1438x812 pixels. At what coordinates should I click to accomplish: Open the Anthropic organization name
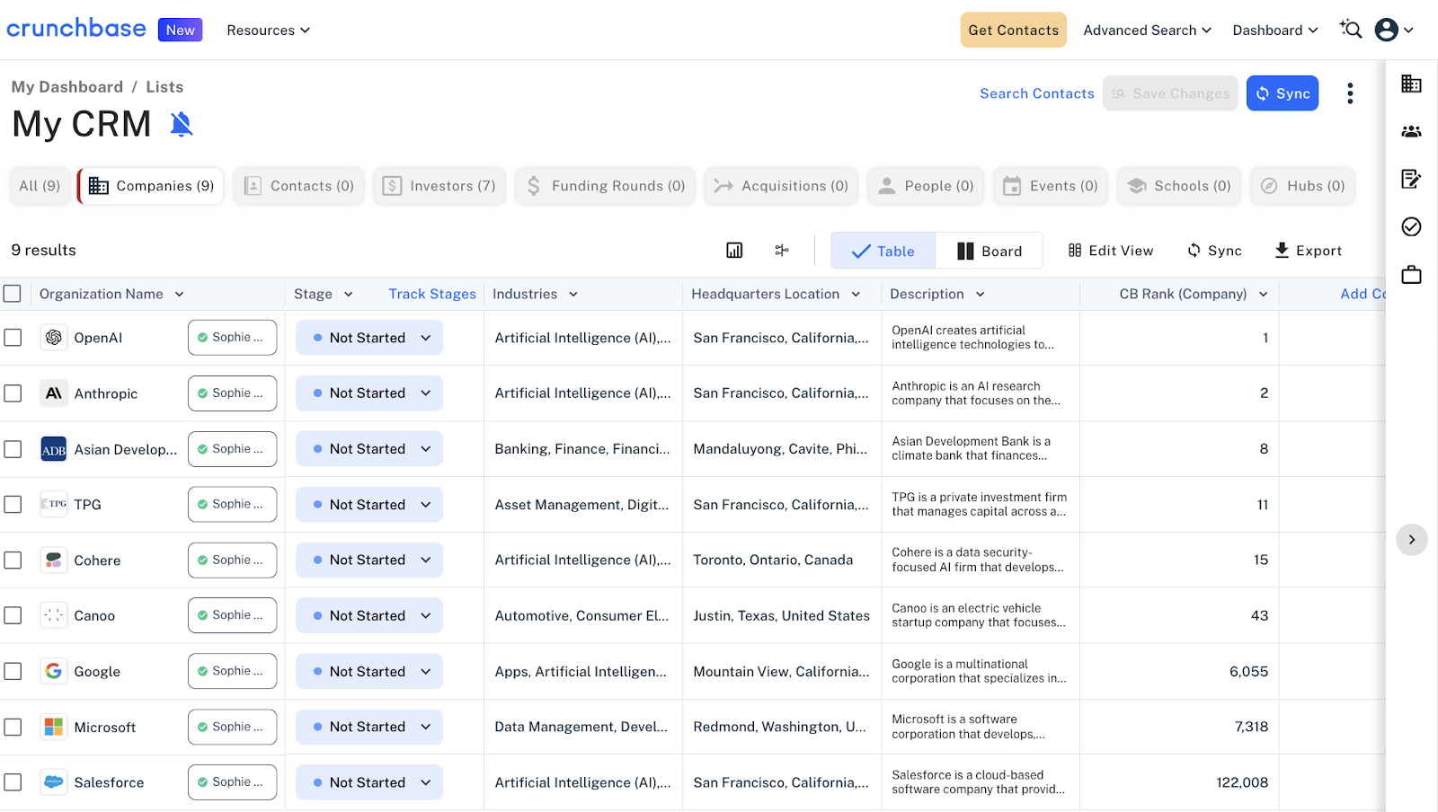[x=106, y=393]
